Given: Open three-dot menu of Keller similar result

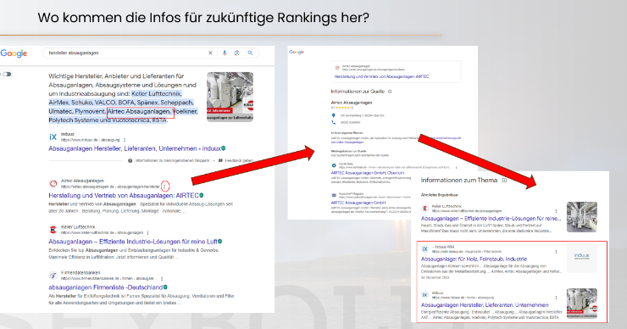Looking at the screenshot, I should 556,211.
